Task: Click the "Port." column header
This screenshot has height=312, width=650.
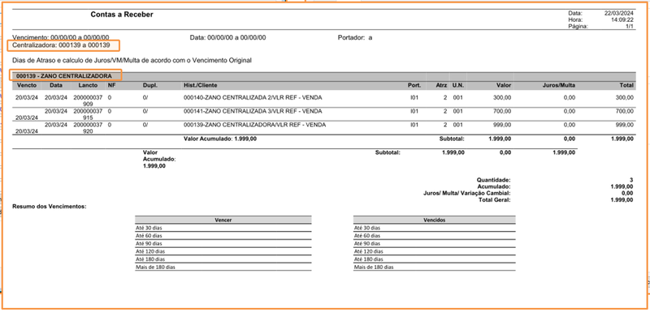Action: [414, 86]
